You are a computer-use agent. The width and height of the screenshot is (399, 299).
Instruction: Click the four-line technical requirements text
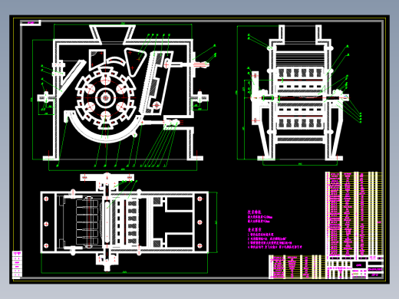point(275,241)
